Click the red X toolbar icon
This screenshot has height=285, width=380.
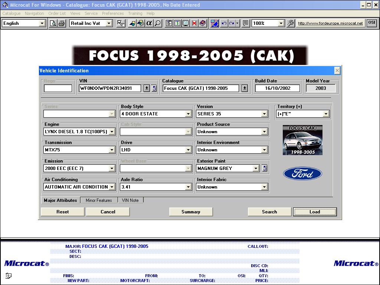tap(194, 23)
